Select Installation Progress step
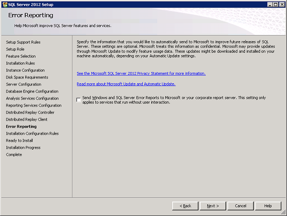Image resolution: width=287 pixels, height=216 pixels. 23,148
